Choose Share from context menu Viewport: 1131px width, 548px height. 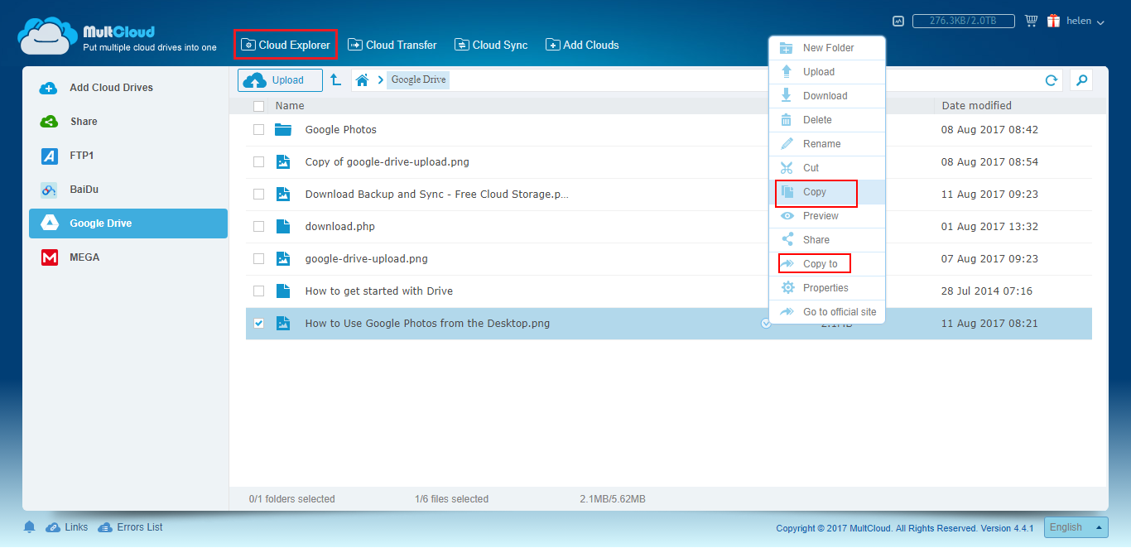[x=827, y=240]
